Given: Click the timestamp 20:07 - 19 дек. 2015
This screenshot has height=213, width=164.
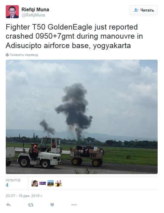Looking at the screenshot, I should 24,196.
